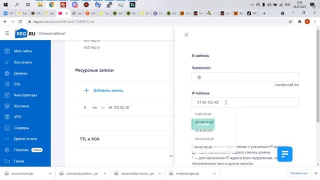Expand options for advancedban-bund...jar download
This screenshot has width=320, height=180.
[159, 173]
